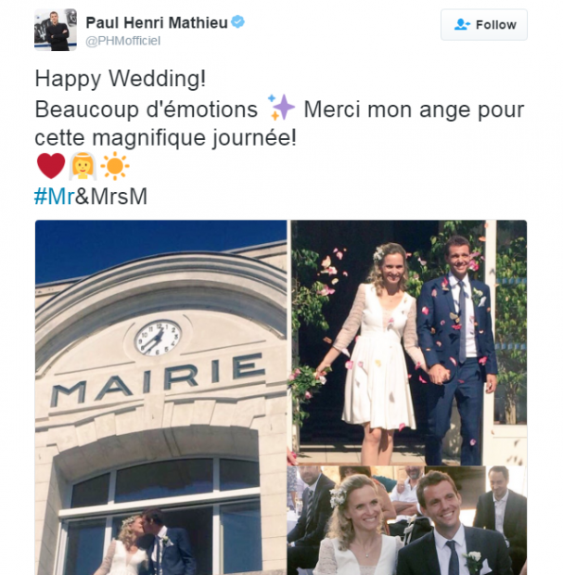The width and height of the screenshot is (563, 575).
Task: Open the #Mr hashtag link
Action: click(x=55, y=197)
